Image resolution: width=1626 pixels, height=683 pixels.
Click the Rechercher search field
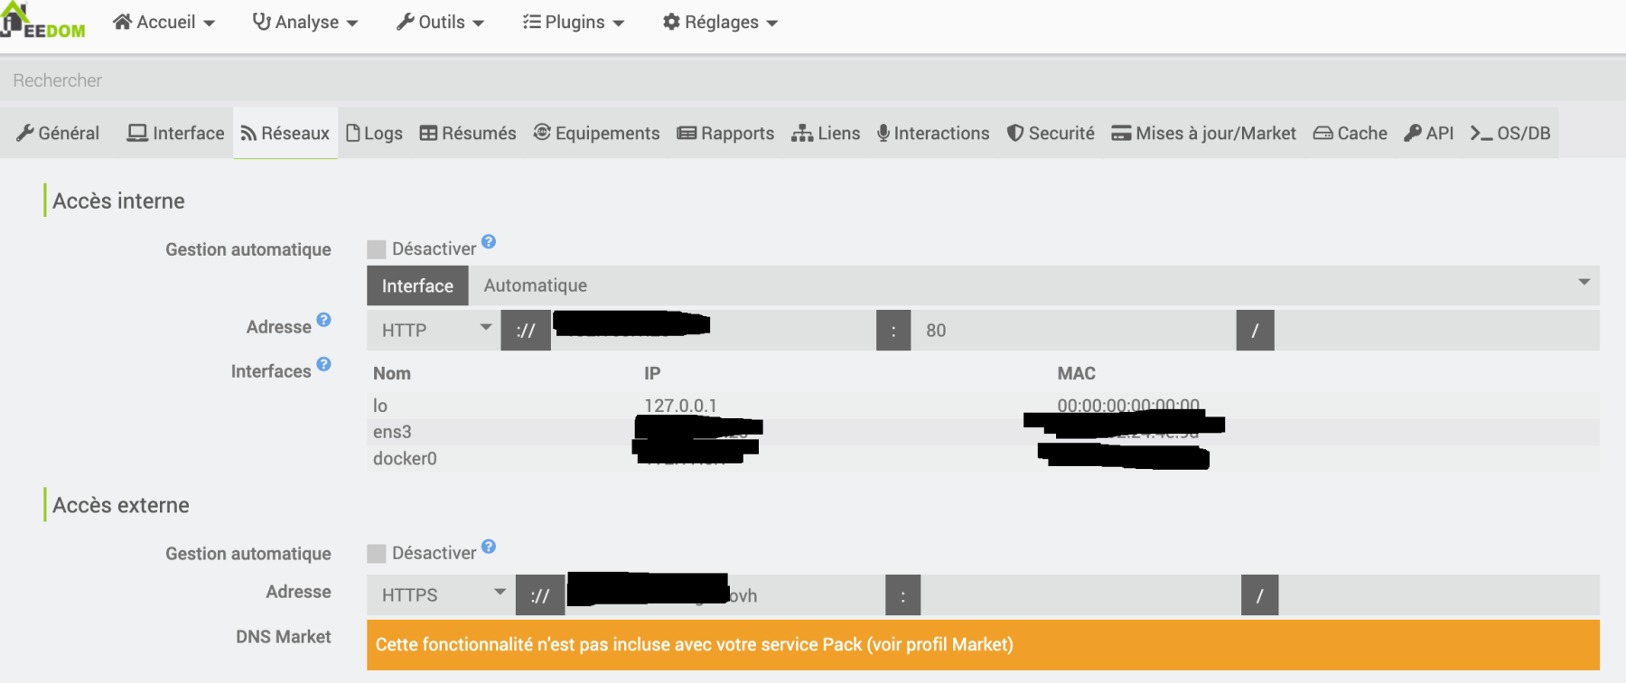[813, 80]
